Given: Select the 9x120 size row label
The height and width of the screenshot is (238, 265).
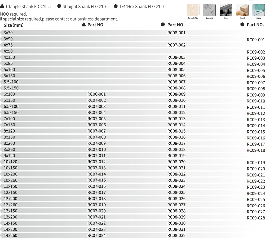Looking at the screenshot, I should point(9,156).
